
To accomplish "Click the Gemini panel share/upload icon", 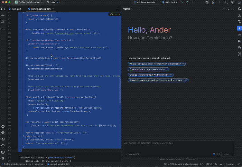I will coord(224,9).
